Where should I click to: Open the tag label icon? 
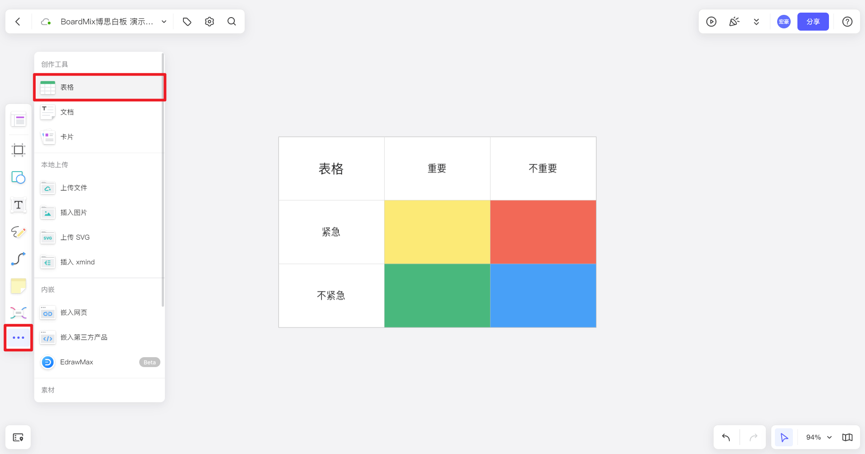point(187,22)
